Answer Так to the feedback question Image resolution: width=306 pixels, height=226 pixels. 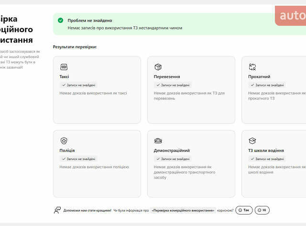[x=244, y=210]
